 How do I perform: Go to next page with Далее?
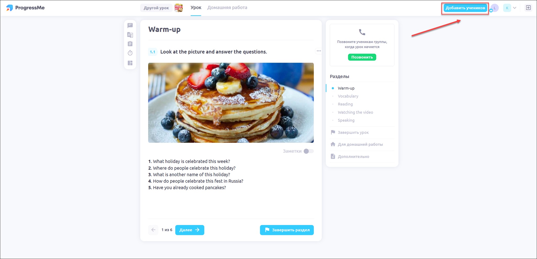[190, 230]
